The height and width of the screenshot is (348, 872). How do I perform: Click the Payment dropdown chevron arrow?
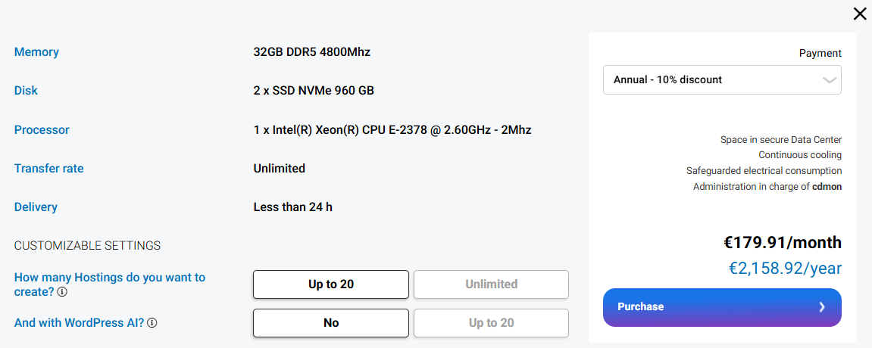pyautogui.click(x=829, y=79)
